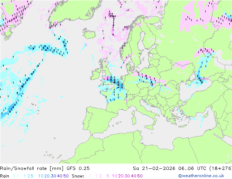Click the '(18+276)' forecast offset text

[221, 168]
